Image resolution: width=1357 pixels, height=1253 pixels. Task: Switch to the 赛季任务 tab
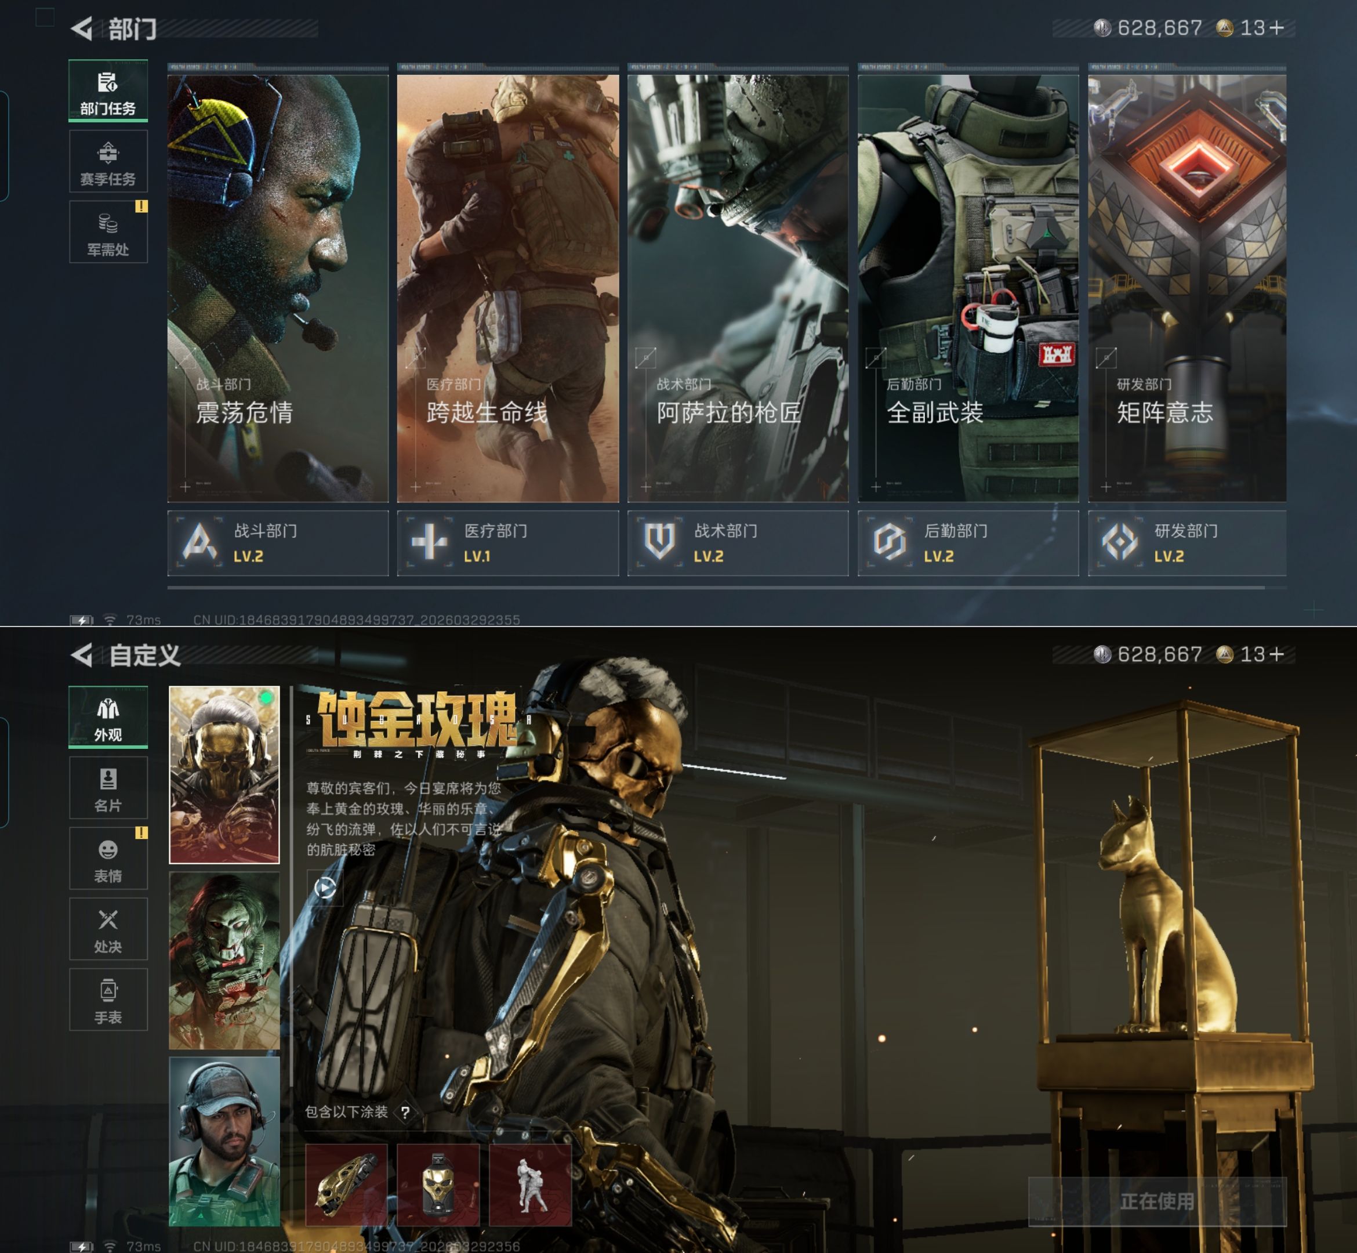[x=108, y=161]
